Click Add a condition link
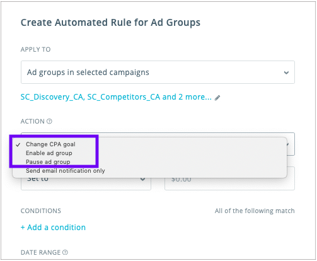 pyautogui.click(x=53, y=228)
